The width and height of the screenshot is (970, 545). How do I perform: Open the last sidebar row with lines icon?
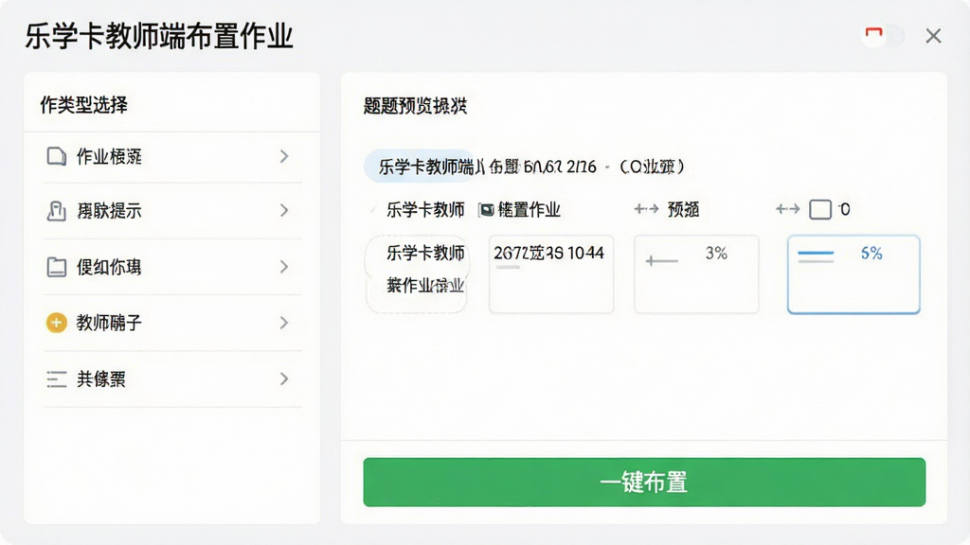tap(172, 378)
